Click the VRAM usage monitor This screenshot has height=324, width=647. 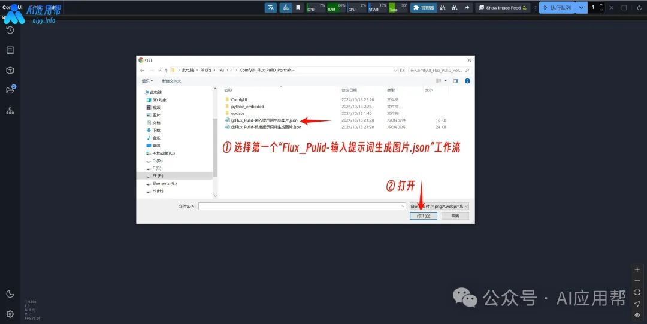(377, 7)
